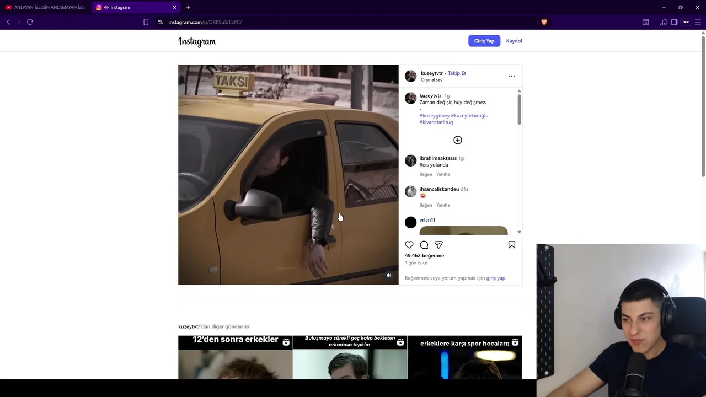The height and width of the screenshot is (397, 706).
Task: Open vrlcn11 username
Action: pos(427,220)
